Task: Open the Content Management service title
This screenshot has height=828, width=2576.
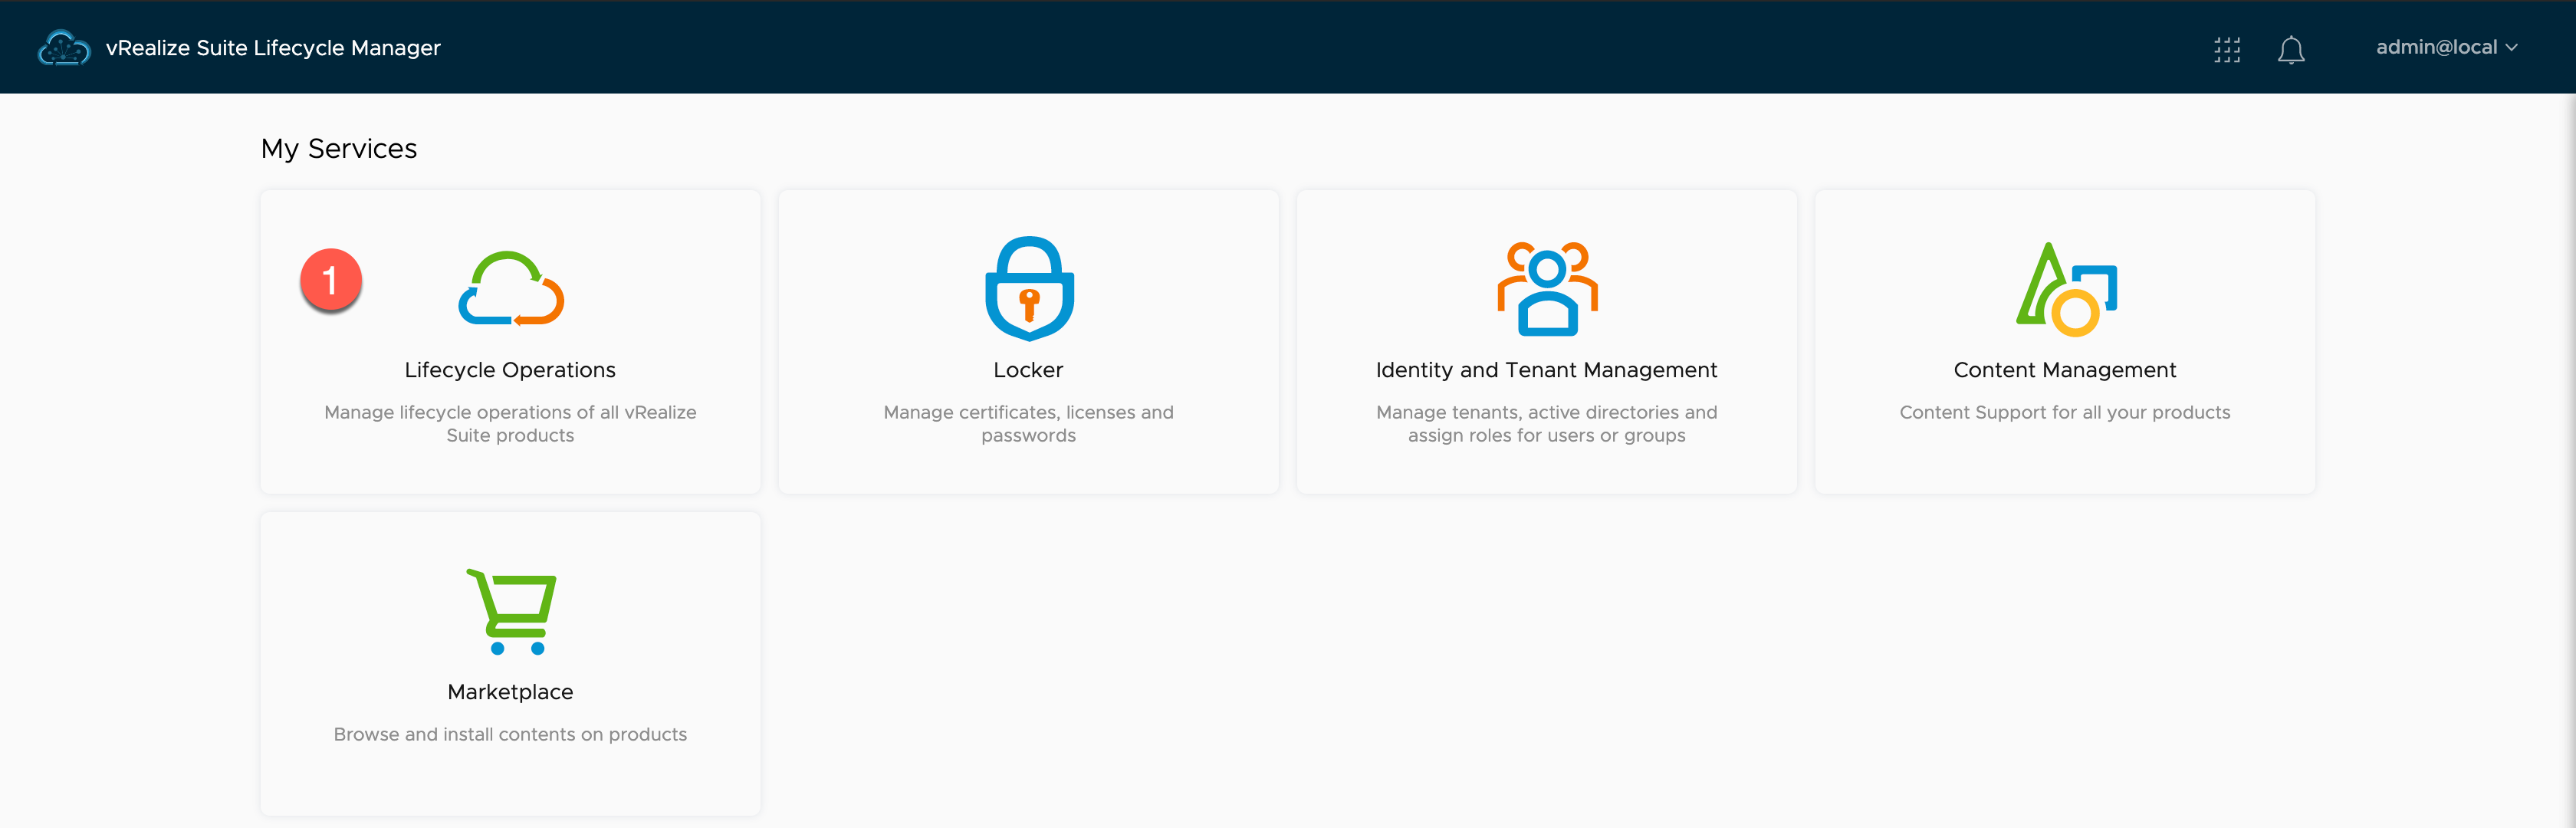Action: (2065, 370)
